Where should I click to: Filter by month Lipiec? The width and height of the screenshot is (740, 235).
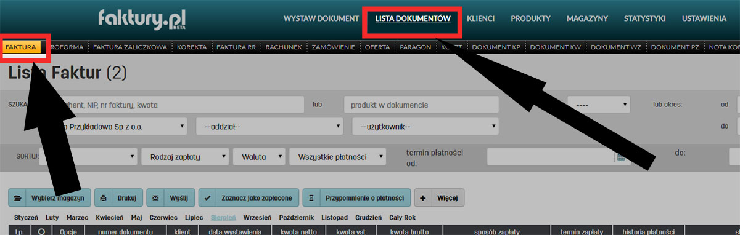[194, 218]
